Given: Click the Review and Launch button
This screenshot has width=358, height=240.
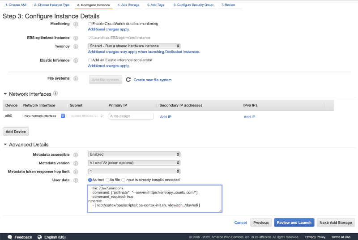Looking at the screenshot, I should (x=294, y=223).
